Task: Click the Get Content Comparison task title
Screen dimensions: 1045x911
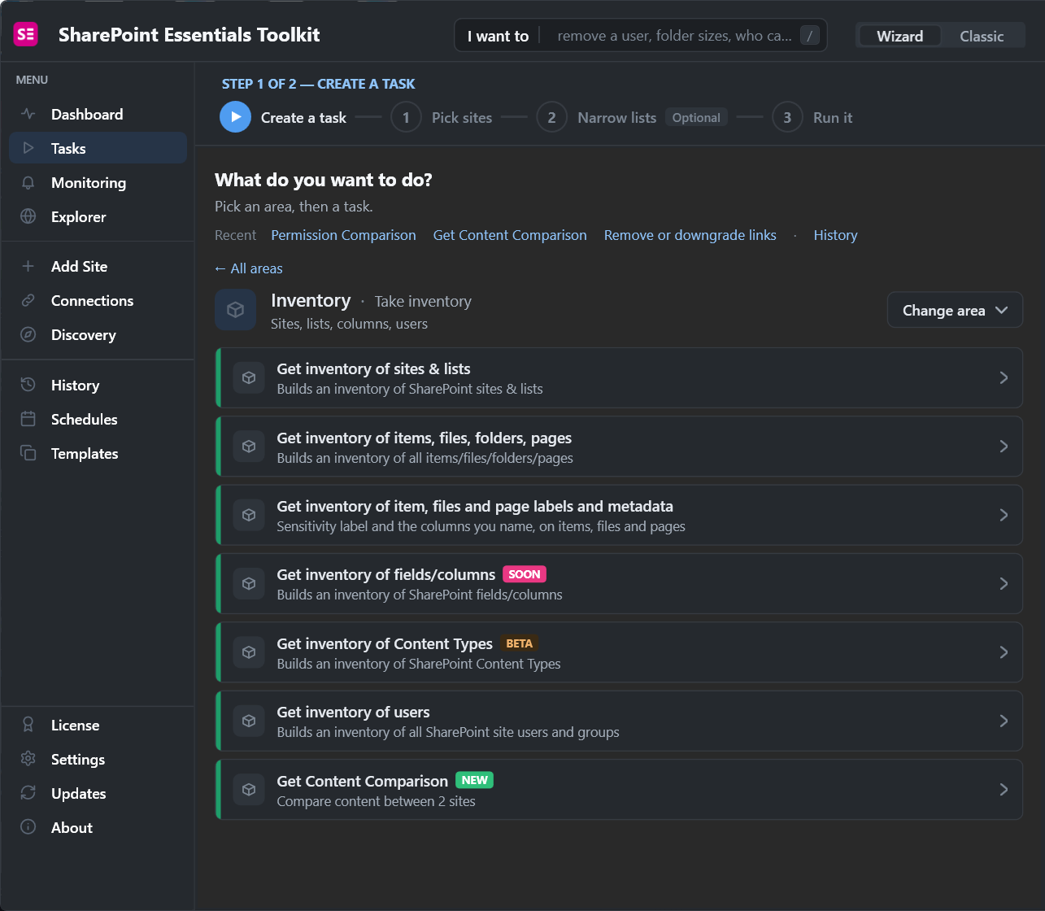Action: pos(362,781)
